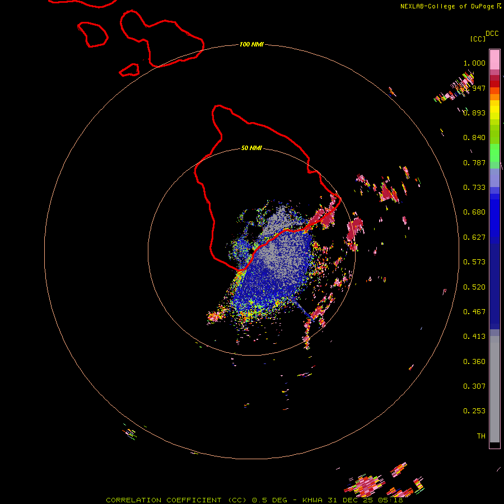Select the 0.467 scale value
Image resolution: width=504 pixels, height=504 pixels.
coord(474,312)
